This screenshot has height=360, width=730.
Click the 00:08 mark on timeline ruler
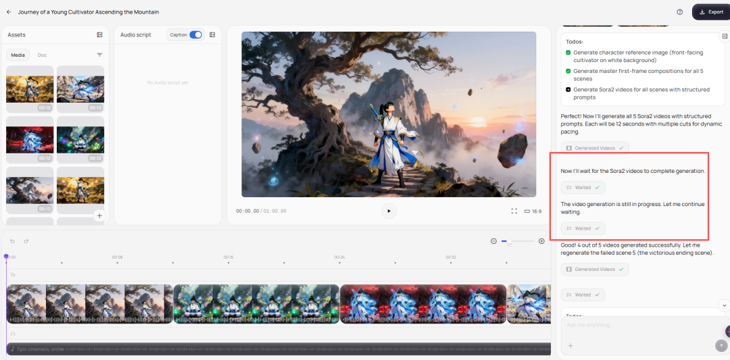pyautogui.click(x=118, y=257)
